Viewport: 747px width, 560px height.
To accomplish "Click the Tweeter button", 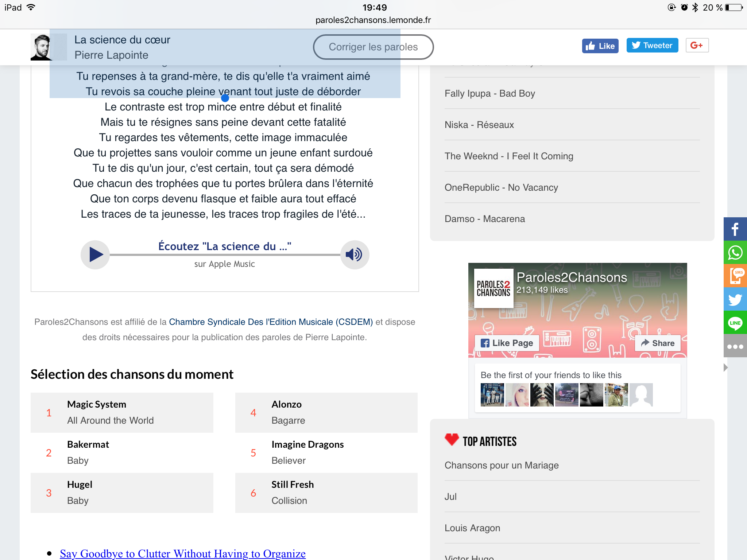I will pos(652,45).
